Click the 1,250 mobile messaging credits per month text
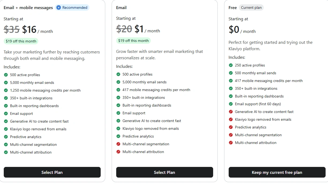Image resolution: width=328 pixels, height=184 pixels. click(45, 90)
